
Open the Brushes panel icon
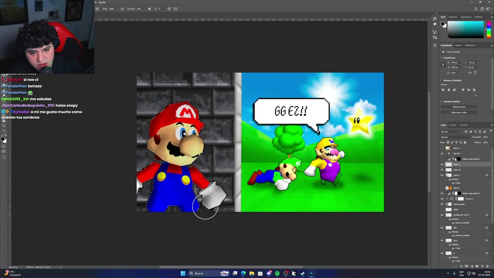click(x=435, y=32)
